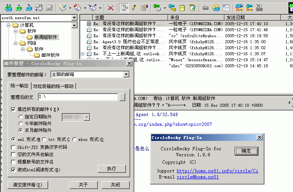293x192 pixels.
Task: Select the 本月邮件除外 radio button
Action: pos(21,130)
